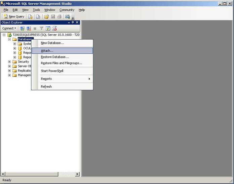Click the greyed Stop square icon

(35, 29)
